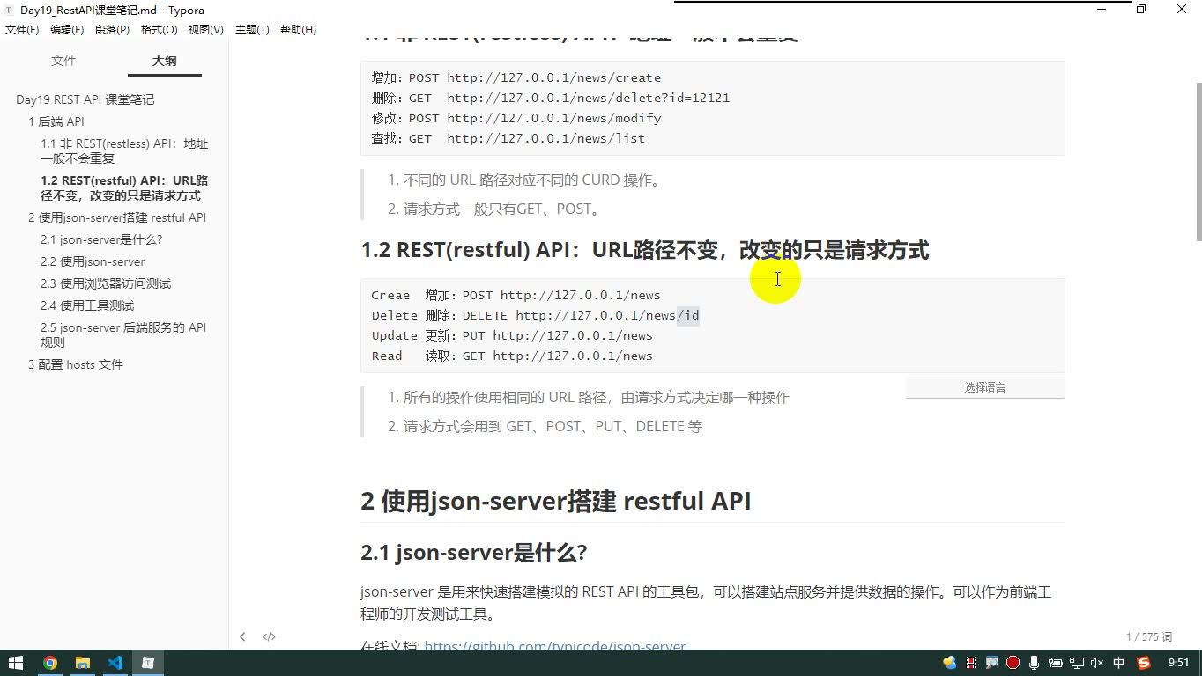Go to '2 使用json-server搭建 restful API' outline item
Image resolution: width=1202 pixels, height=676 pixels.
pos(117,217)
